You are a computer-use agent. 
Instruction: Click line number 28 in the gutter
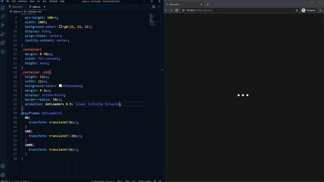[15, 113]
